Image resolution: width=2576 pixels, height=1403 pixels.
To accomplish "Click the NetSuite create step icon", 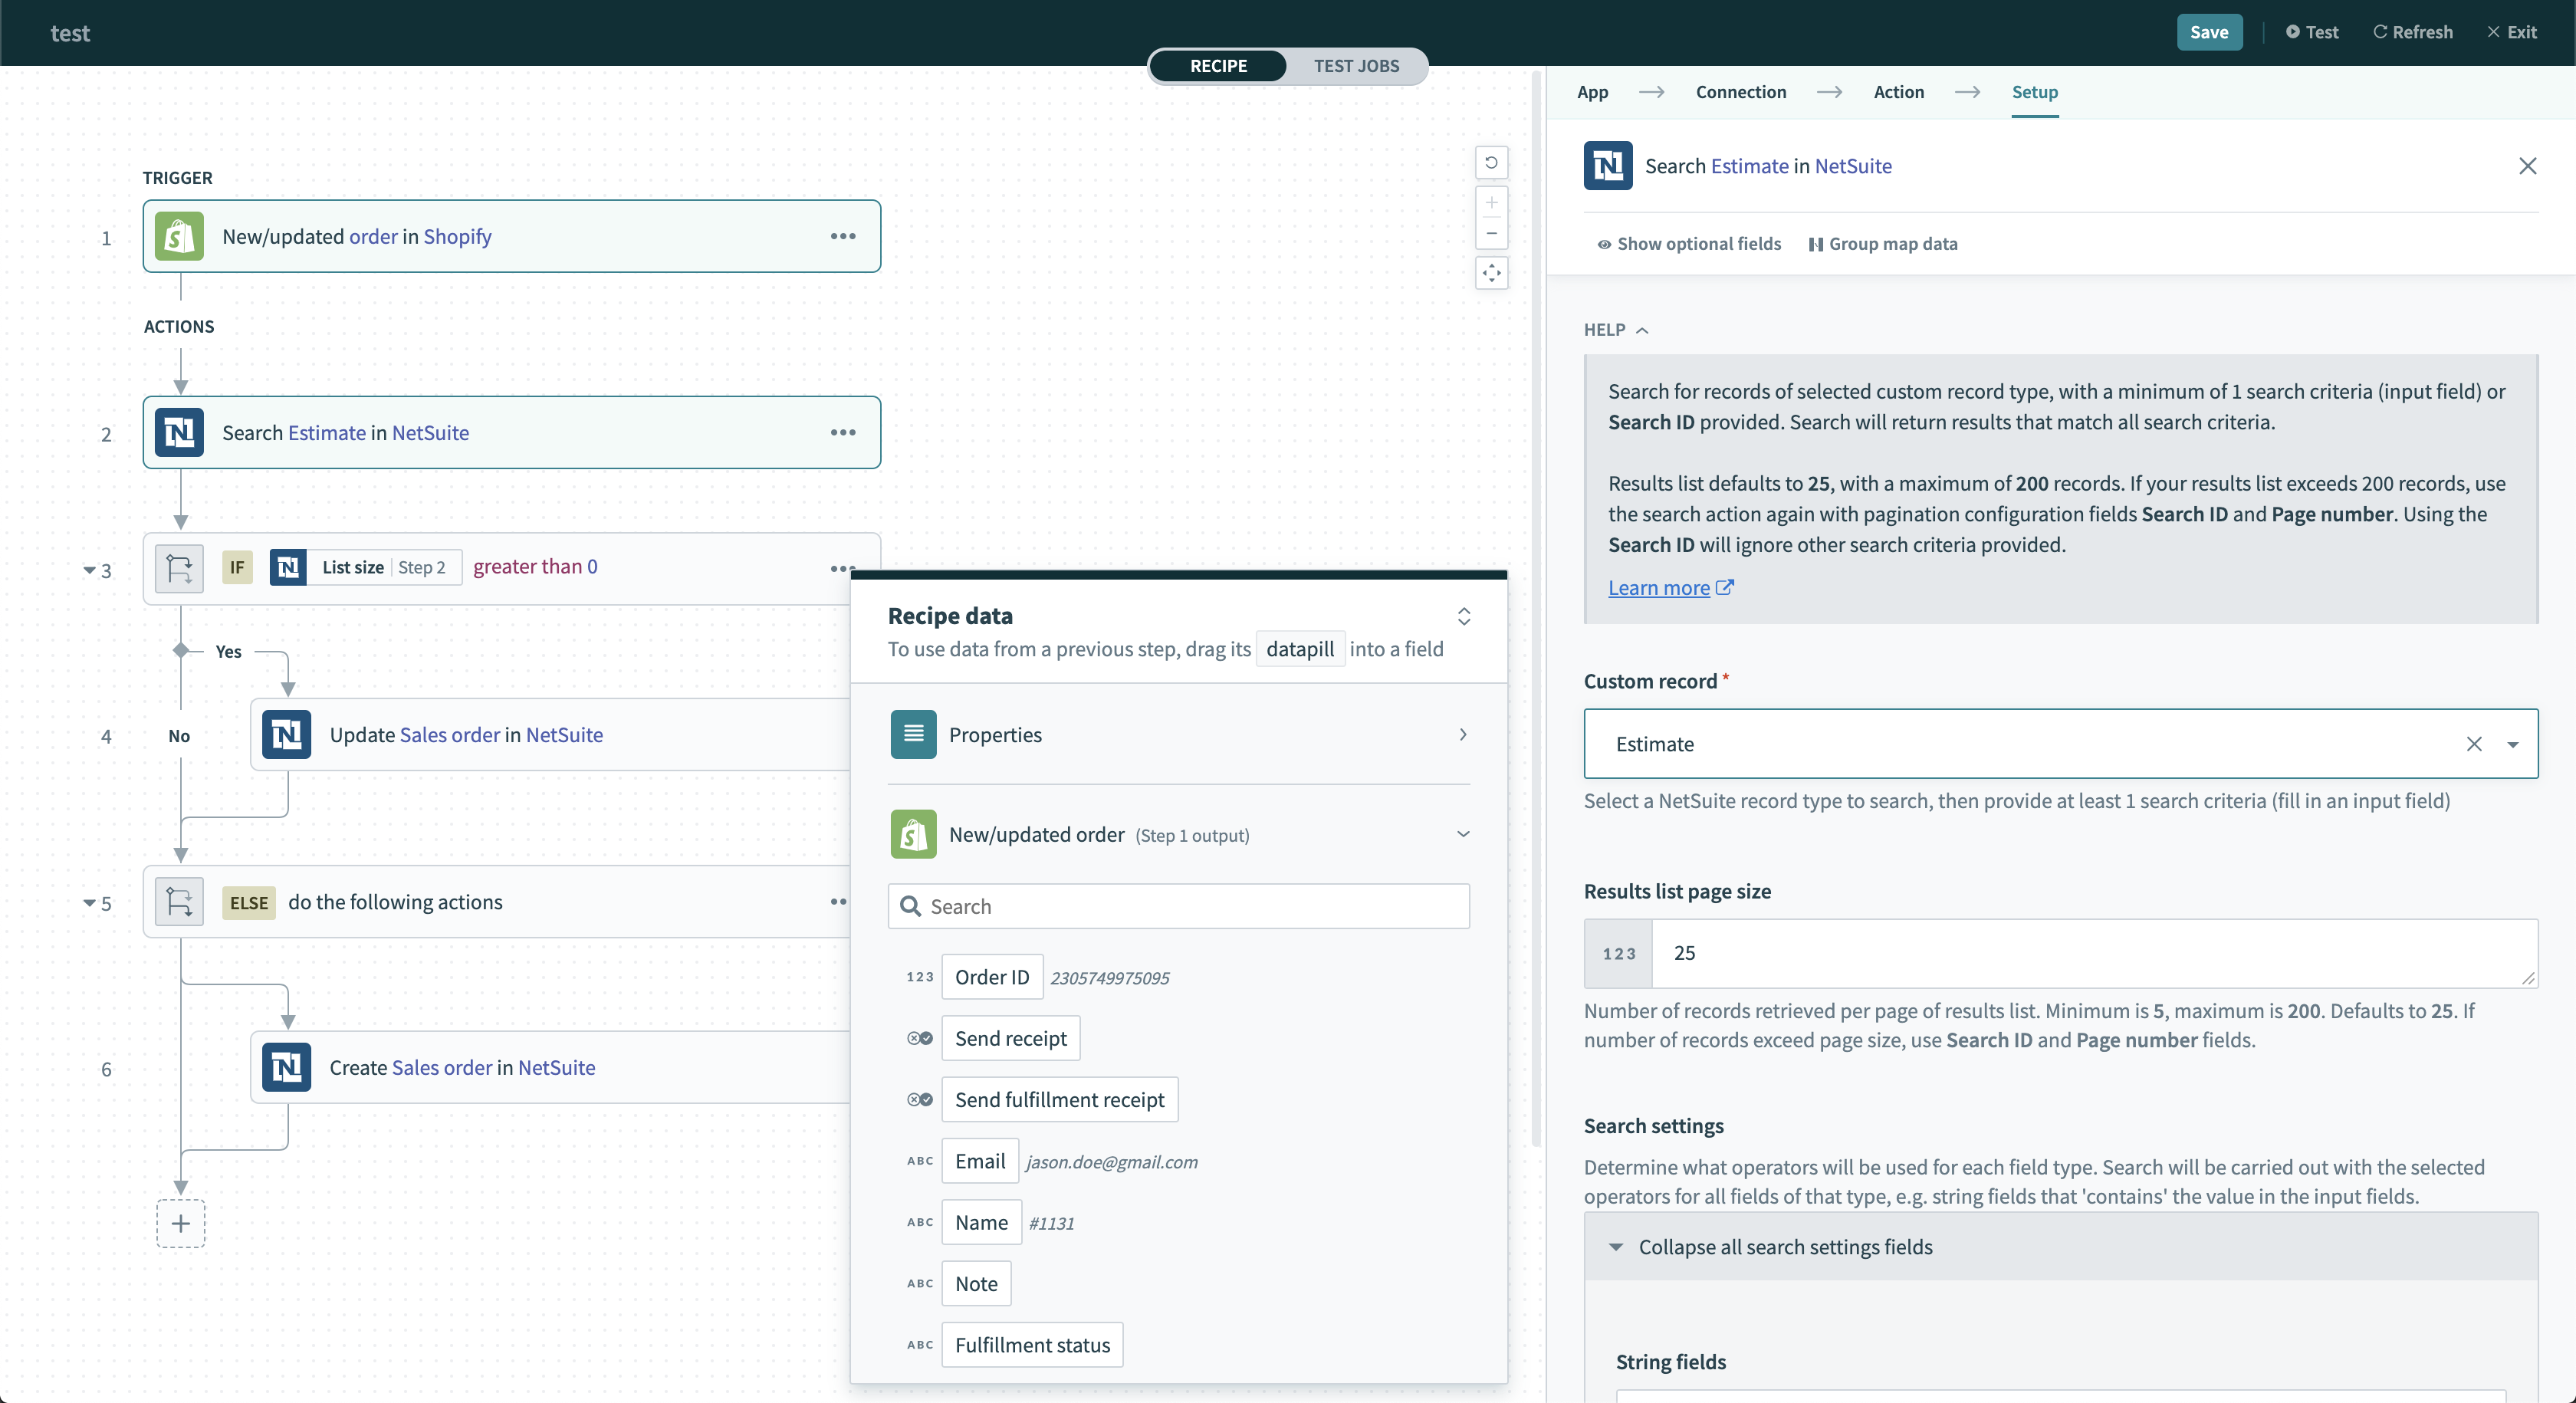I will 285,1068.
